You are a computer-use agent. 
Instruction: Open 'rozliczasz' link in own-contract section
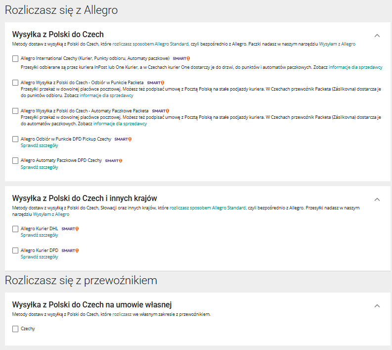pyautogui.click(x=122, y=314)
